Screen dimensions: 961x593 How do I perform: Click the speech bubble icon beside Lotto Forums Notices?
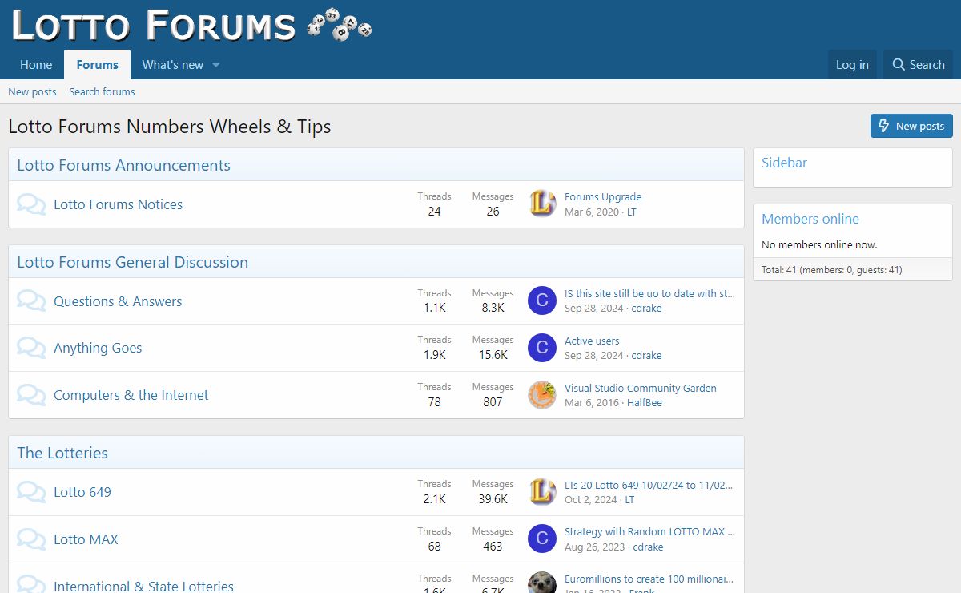(x=31, y=204)
